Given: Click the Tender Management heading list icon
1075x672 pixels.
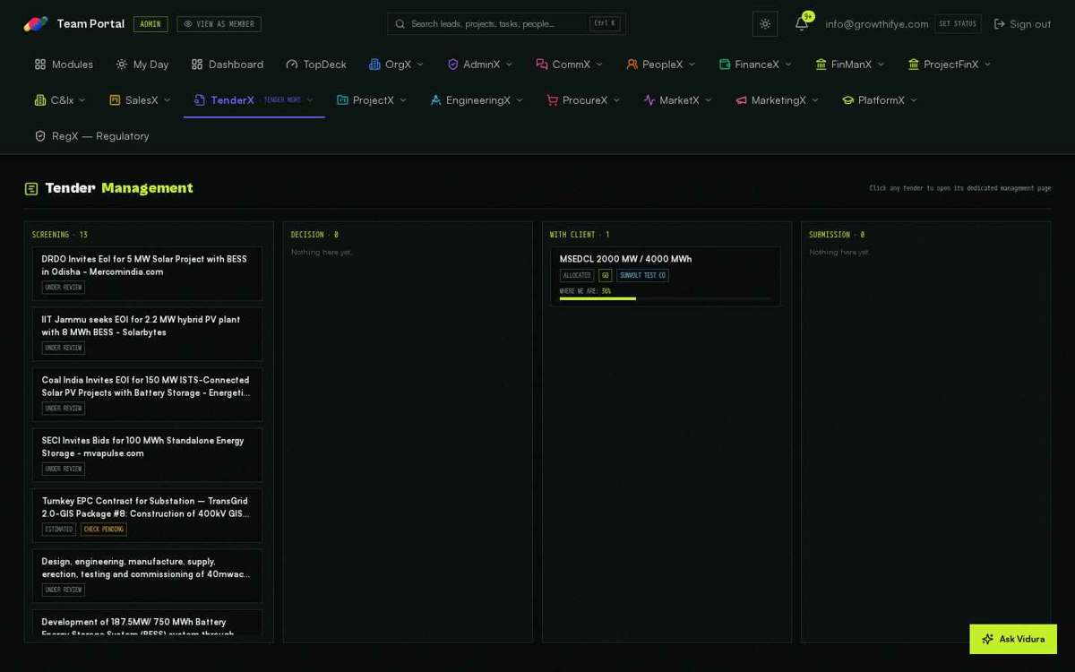Looking at the screenshot, I should [31, 188].
